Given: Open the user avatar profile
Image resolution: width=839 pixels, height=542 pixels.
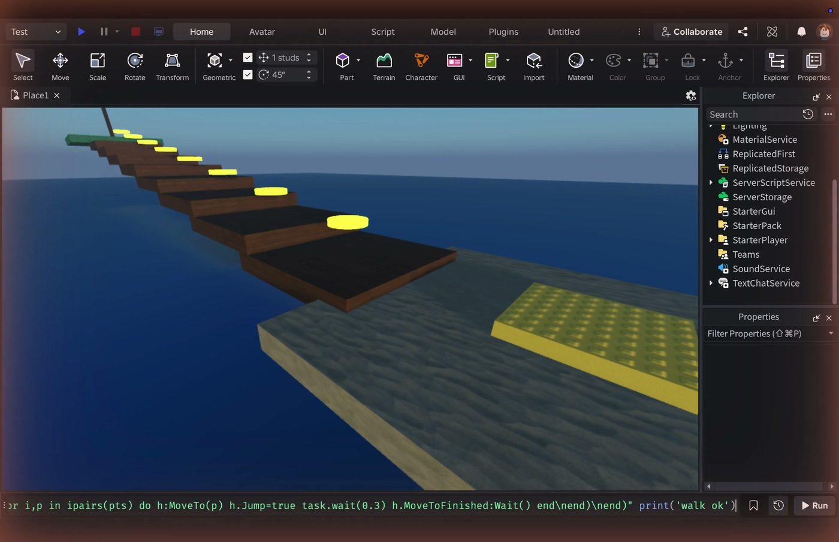Looking at the screenshot, I should (x=825, y=32).
